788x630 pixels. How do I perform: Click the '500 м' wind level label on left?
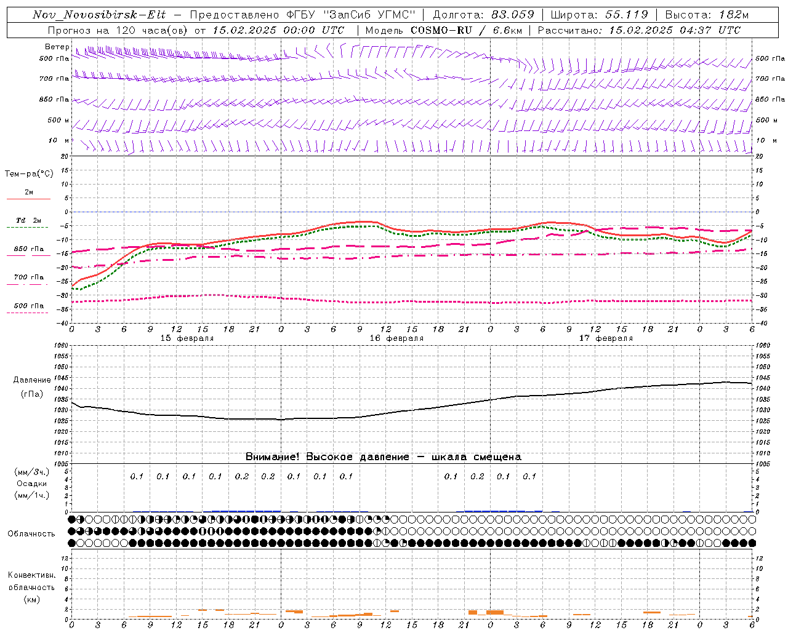[x=59, y=121]
